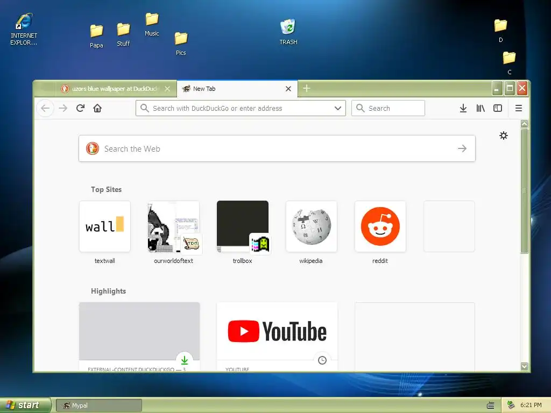Submit web search with arrow button
This screenshot has height=413, width=551.
462,148
